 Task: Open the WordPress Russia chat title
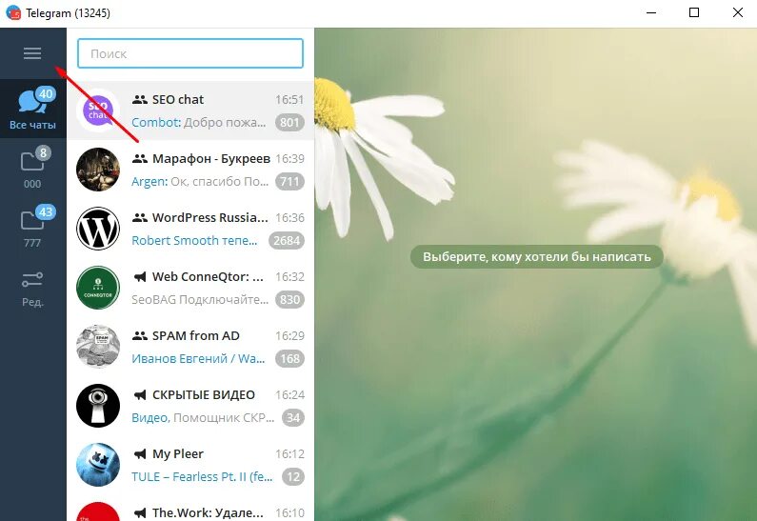click(210, 217)
